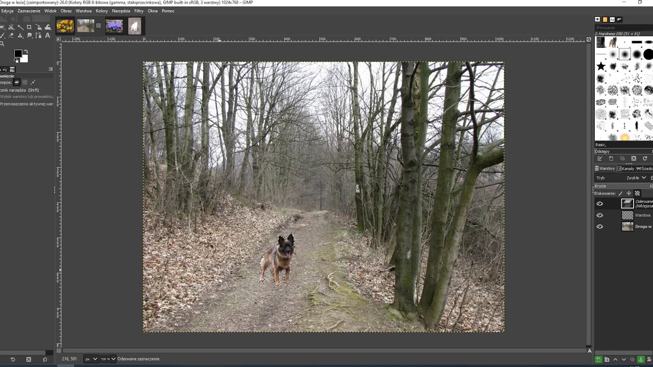Image resolution: width=653 pixels, height=367 pixels.
Task: Adjust the Krycie opacity slider
Action: (623, 186)
